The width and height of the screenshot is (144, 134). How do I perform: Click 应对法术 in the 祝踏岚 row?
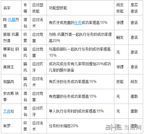tap(38, 82)
